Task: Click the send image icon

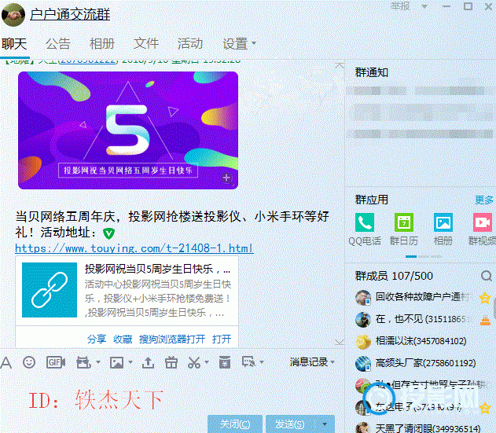Action: click(x=116, y=362)
